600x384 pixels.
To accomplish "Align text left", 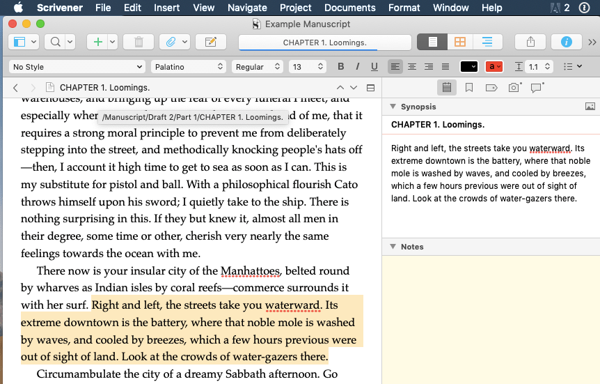I will tap(395, 67).
